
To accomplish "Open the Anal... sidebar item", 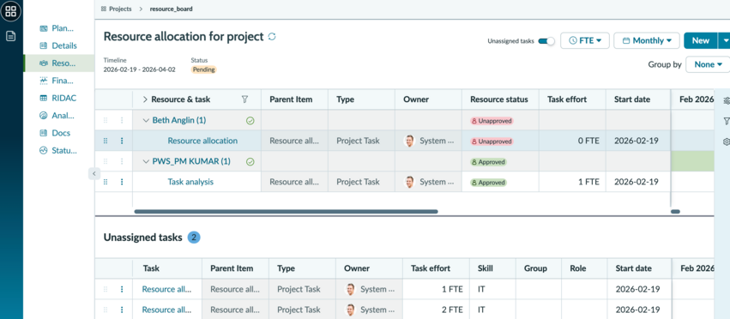I will coord(57,116).
